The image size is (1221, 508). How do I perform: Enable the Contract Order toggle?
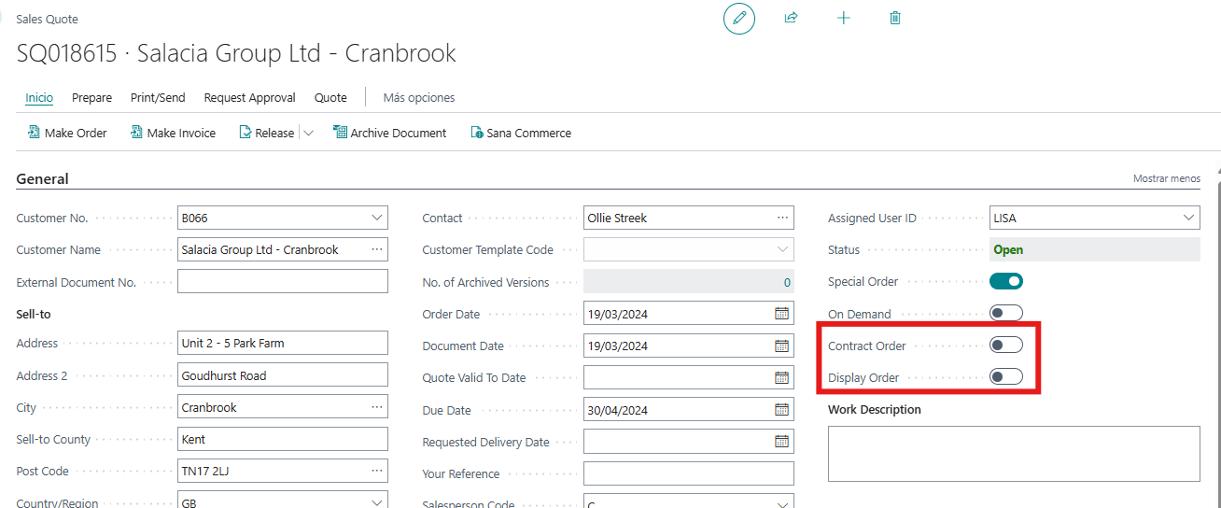(1006, 346)
